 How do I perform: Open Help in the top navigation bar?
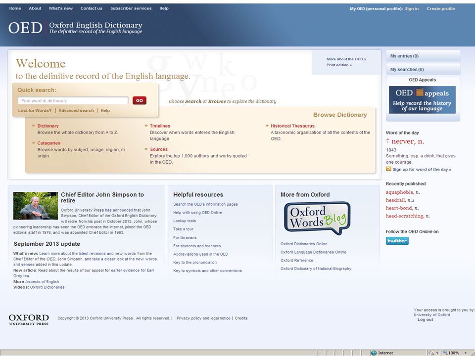(x=164, y=8)
